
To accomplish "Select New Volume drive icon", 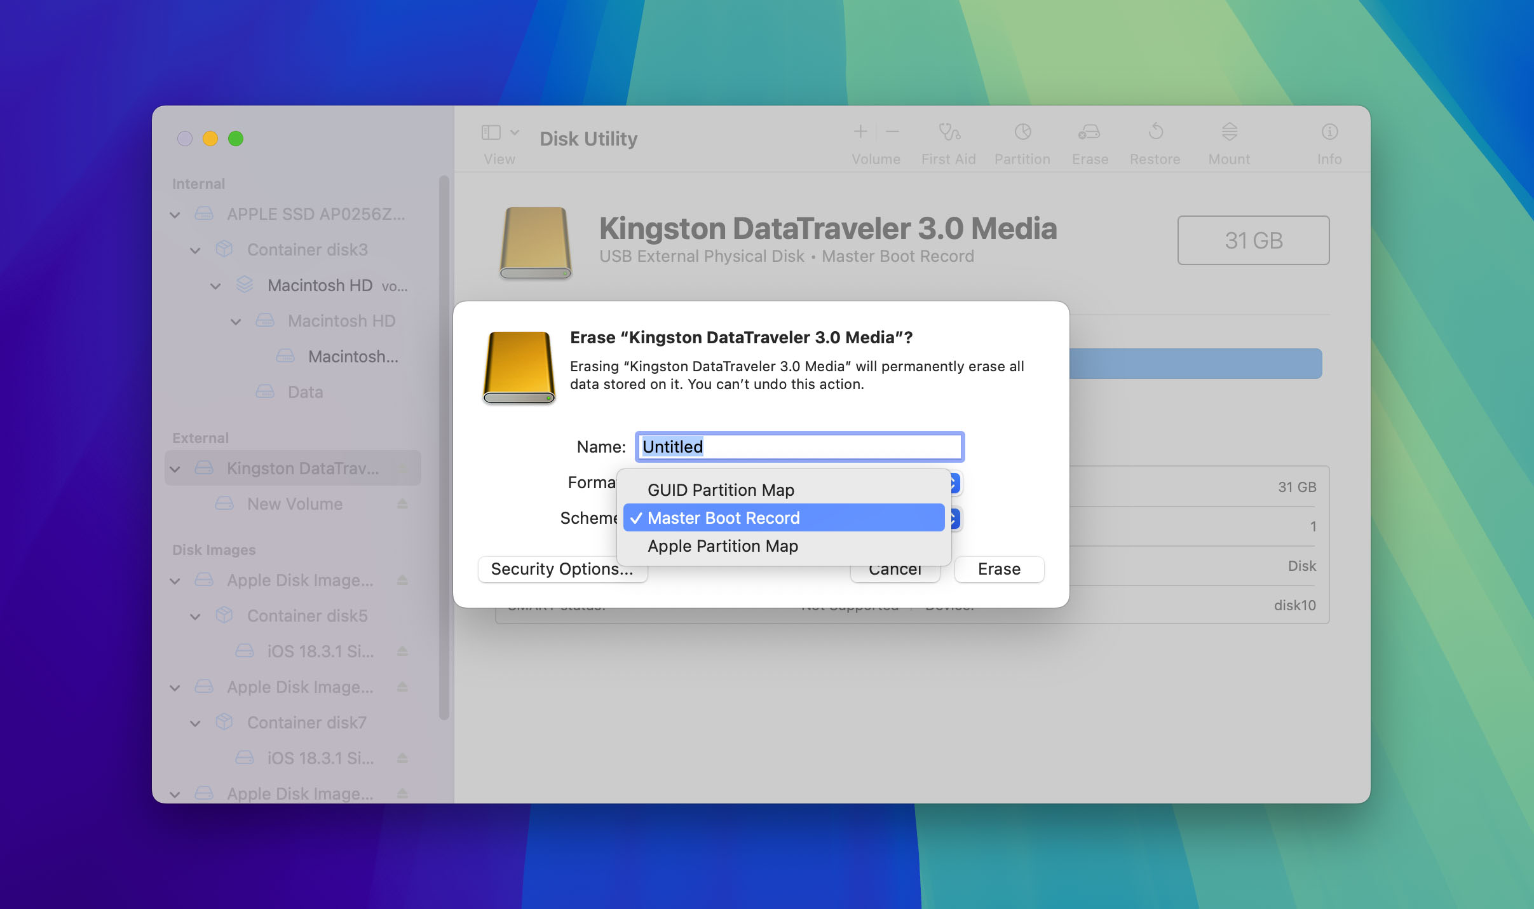I will coord(224,503).
